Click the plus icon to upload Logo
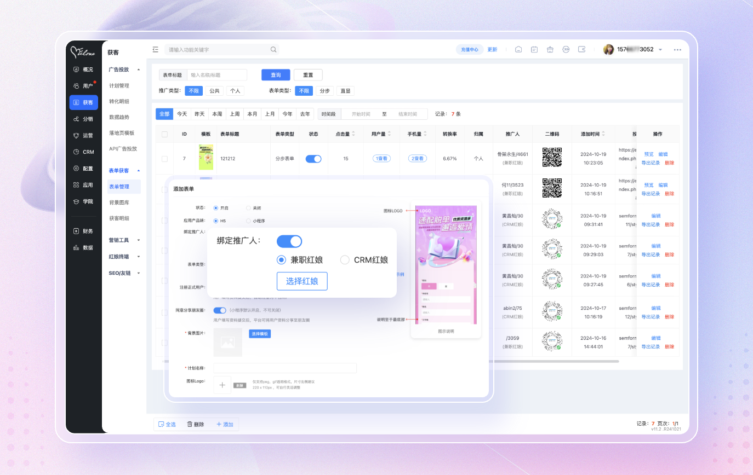 (x=222, y=385)
